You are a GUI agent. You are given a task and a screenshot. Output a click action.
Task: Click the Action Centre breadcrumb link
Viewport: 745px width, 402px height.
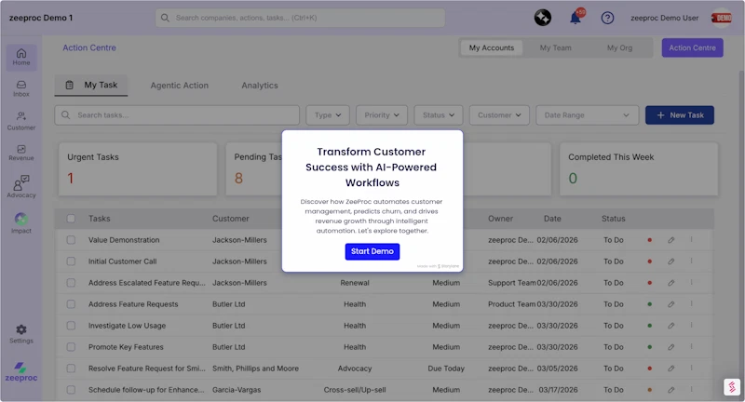(x=89, y=47)
